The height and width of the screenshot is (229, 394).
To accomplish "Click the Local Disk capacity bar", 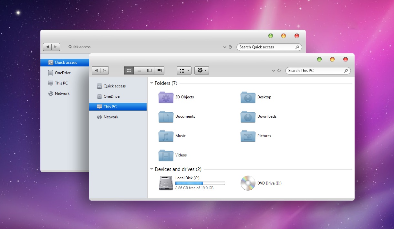I will (200, 183).
